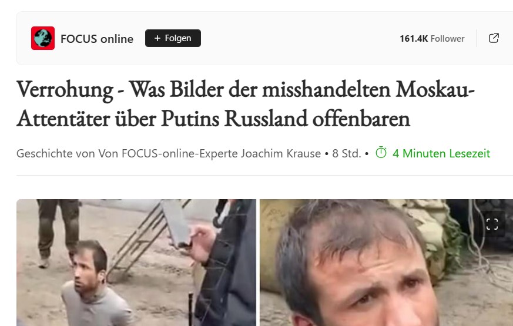The height and width of the screenshot is (326, 513).
Task: Click the "4 Minuten Lesezeit" label
Action: tap(441, 153)
